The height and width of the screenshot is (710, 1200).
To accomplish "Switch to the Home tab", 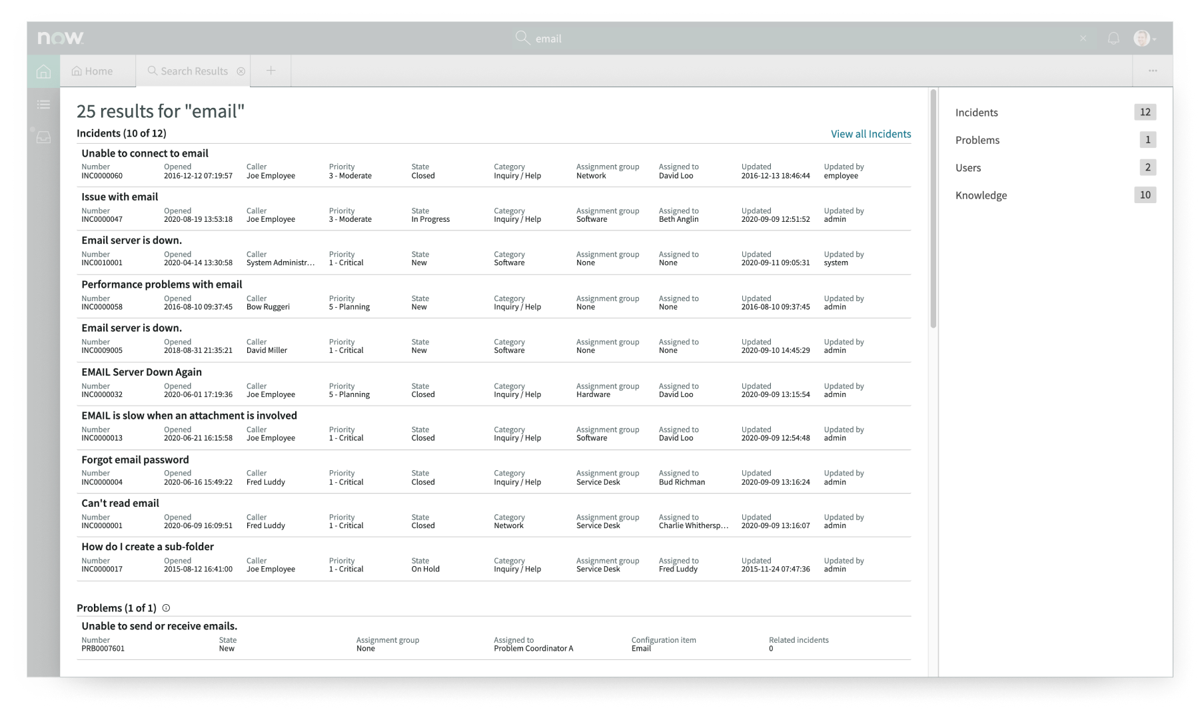I will click(x=93, y=71).
